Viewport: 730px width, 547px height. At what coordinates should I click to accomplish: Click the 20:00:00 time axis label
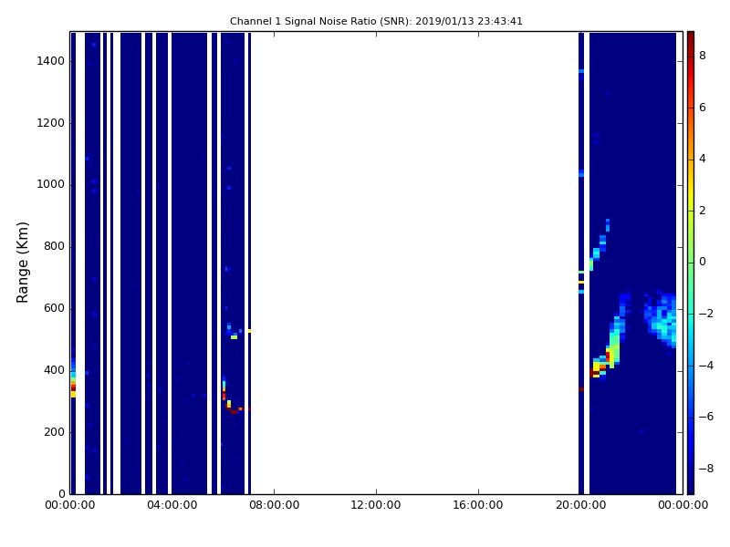tap(580, 505)
